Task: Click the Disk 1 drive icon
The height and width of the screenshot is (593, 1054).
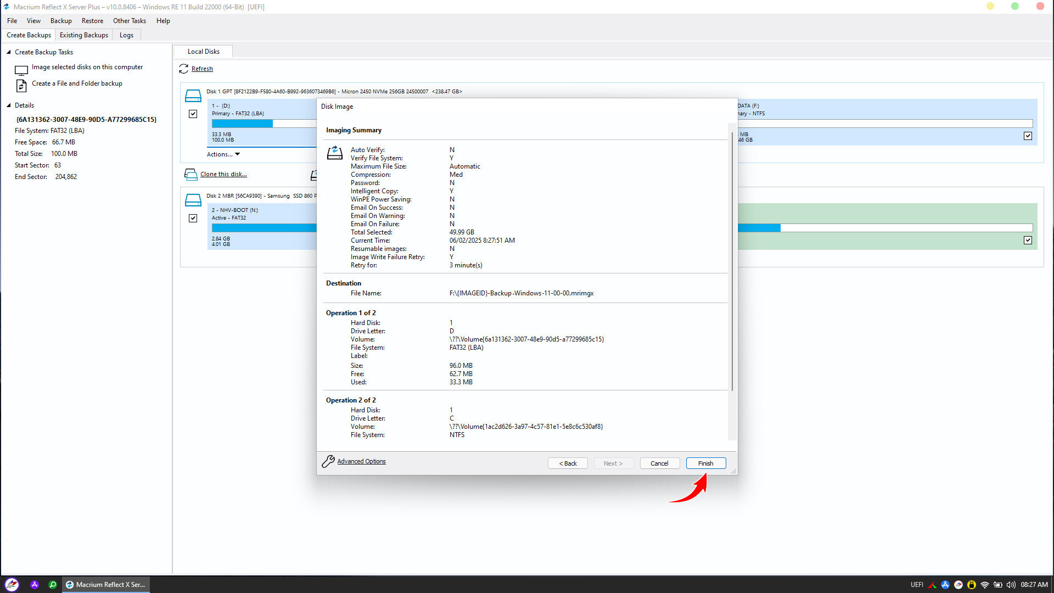Action: click(193, 96)
